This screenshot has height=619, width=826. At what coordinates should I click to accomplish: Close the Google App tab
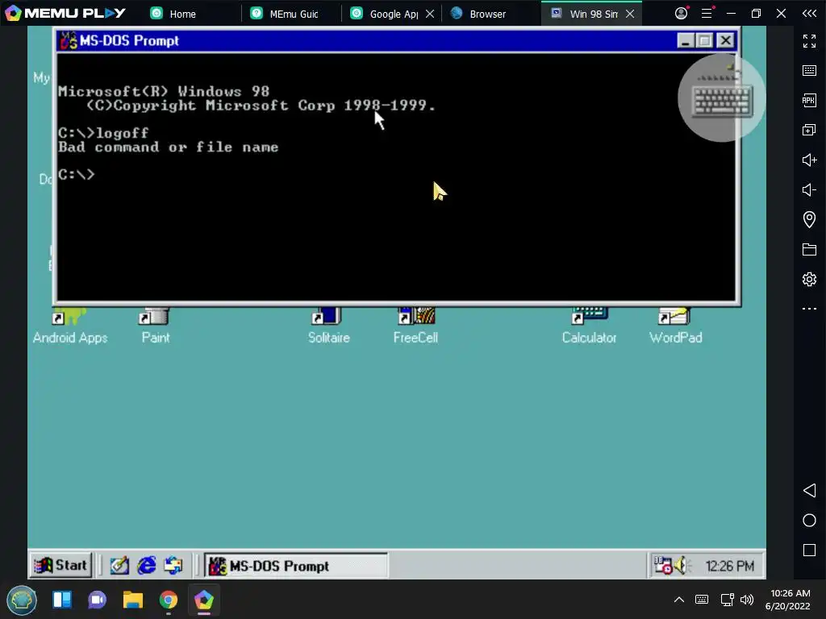(x=430, y=14)
